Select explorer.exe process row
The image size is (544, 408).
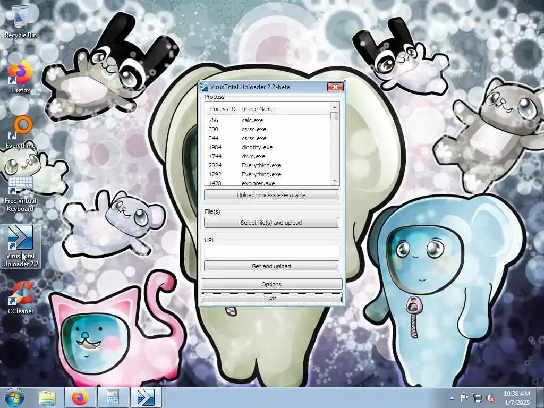tap(268, 183)
